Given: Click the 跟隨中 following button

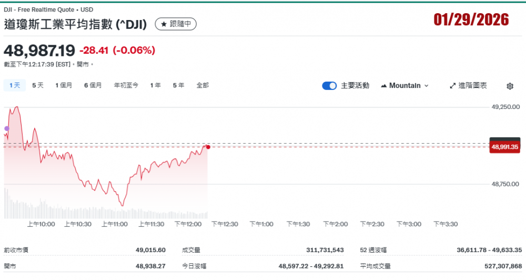Looking at the screenshot, I should (x=176, y=24).
